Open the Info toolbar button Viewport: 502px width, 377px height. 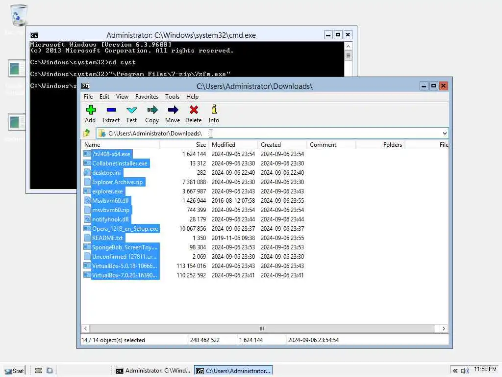pyautogui.click(x=214, y=114)
